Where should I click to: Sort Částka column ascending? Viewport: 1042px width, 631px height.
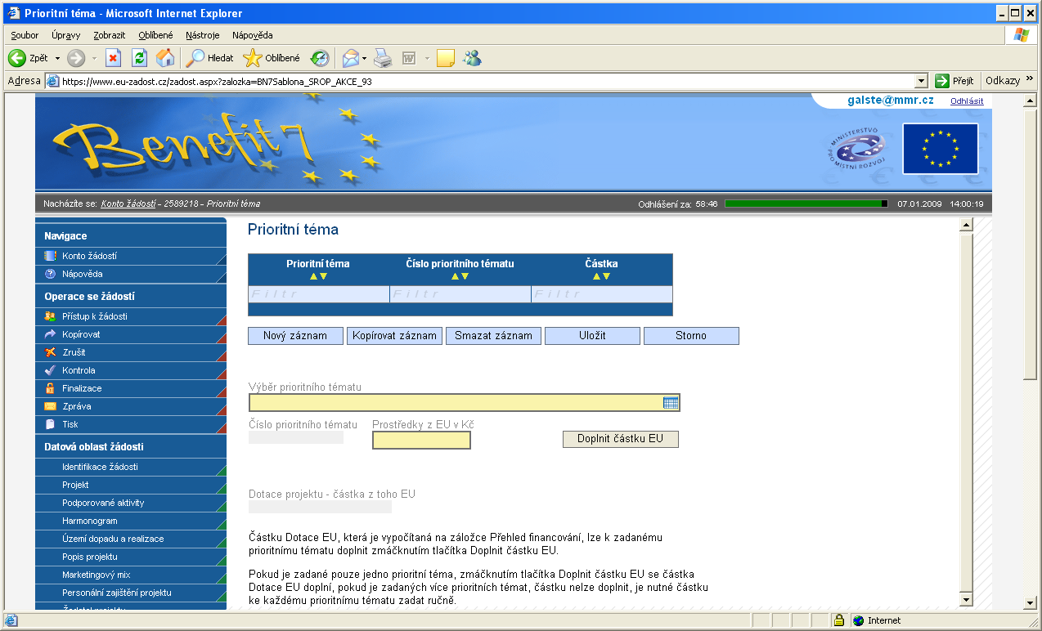tap(597, 276)
